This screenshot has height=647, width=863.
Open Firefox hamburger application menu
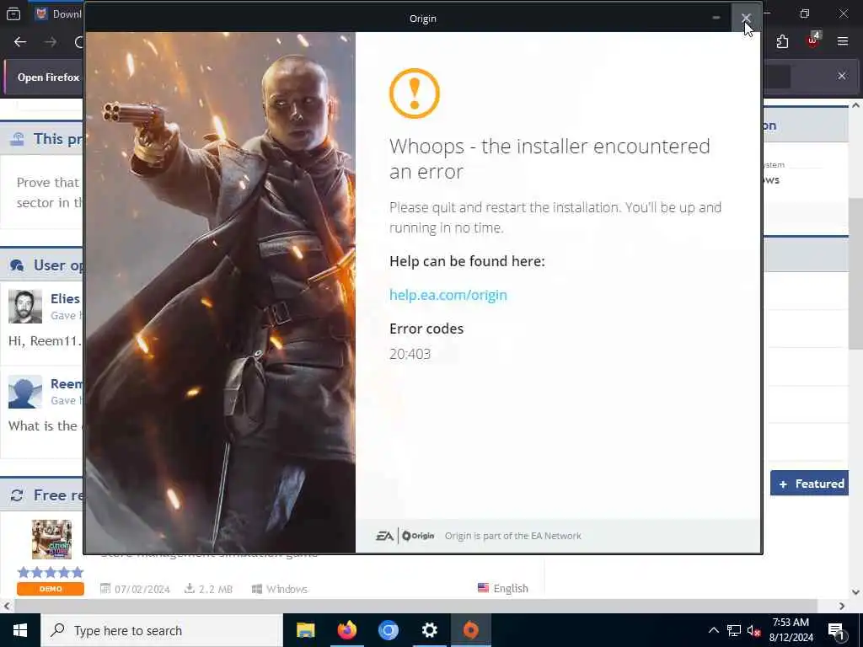pyautogui.click(x=843, y=41)
